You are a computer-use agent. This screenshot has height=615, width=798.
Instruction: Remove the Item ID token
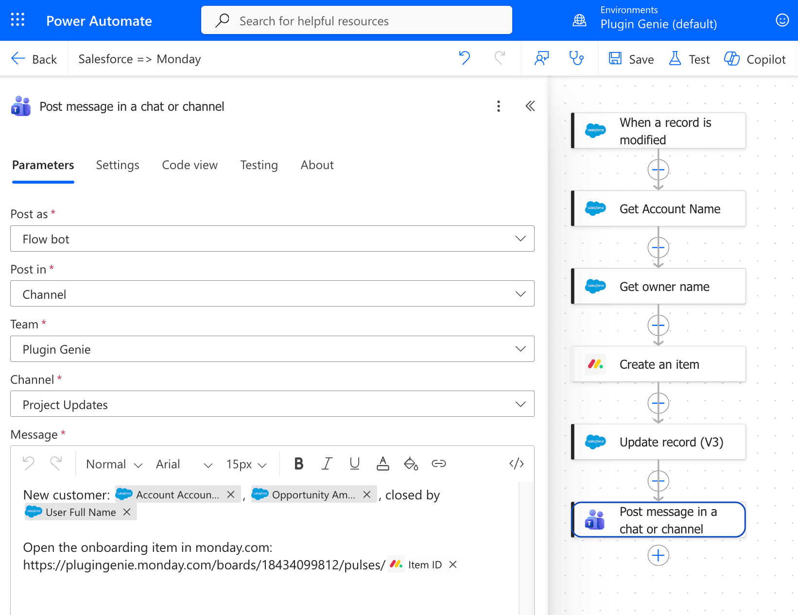[453, 564]
